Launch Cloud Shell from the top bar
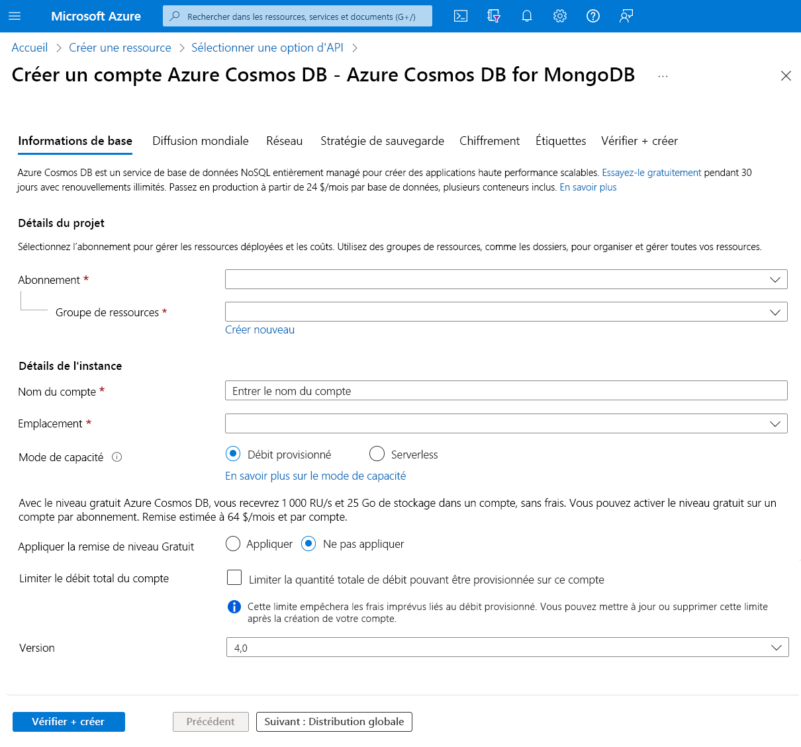Viewport: 801px width, 747px height. point(461,16)
